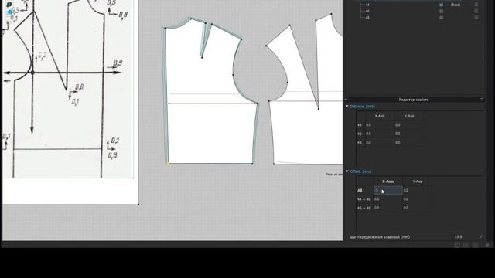Select Distance Y-Axis cell for size 48
495x278 pixels.
click(409, 142)
